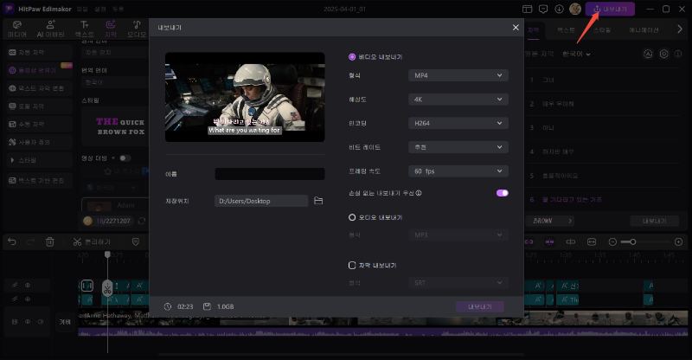
Task: Click the file name input field in the export dialog
Action: 270,174
